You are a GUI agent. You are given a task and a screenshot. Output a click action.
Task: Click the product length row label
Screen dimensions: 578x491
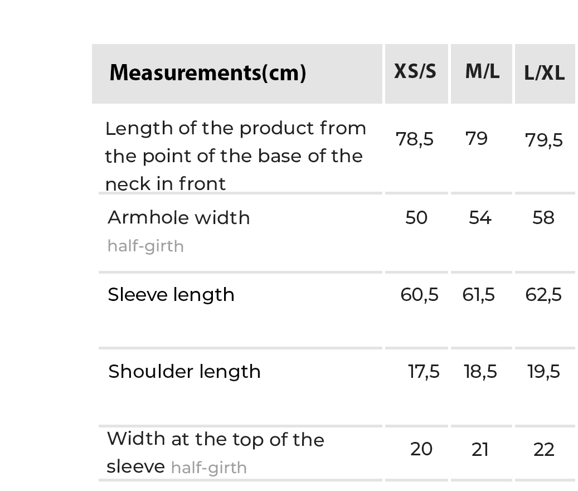pyautogui.click(x=235, y=155)
